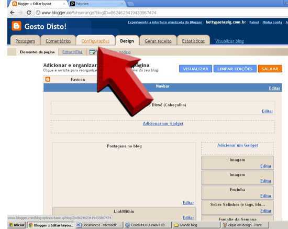Click Editar on the LinkWithin gadget

pyautogui.click(x=188, y=217)
